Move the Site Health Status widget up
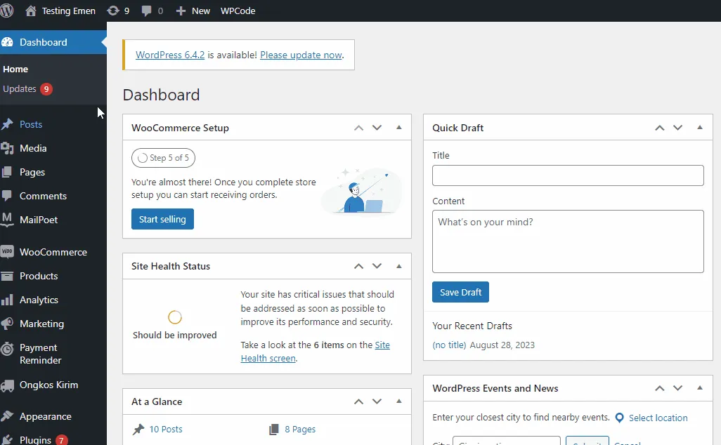 click(x=358, y=266)
